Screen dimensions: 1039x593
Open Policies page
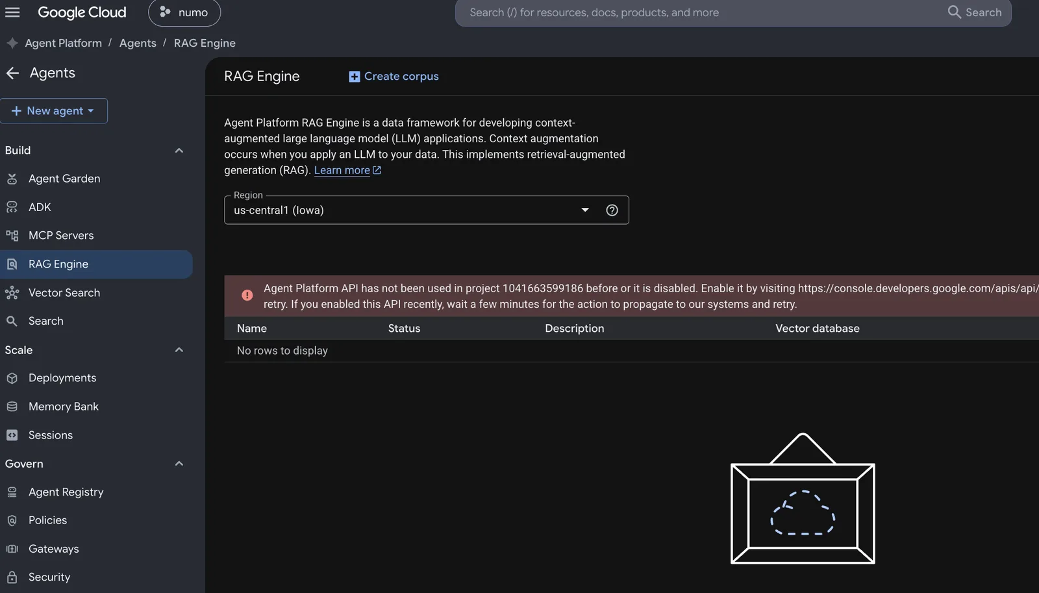click(47, 520)
